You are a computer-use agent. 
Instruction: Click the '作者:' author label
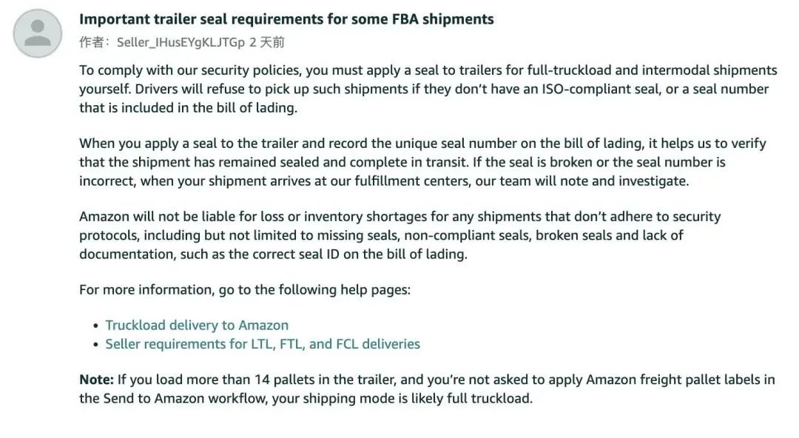(x=95, y=42)
